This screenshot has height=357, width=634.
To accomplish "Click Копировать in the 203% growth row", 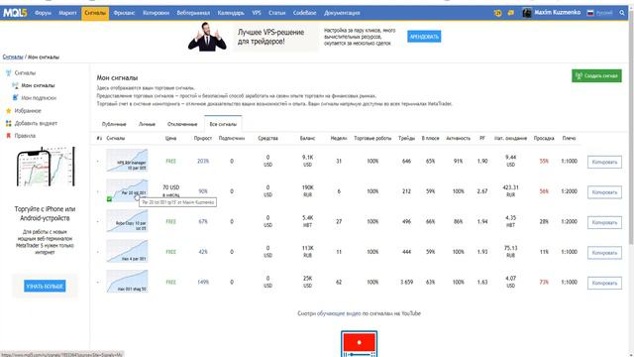I will point(604,162).
